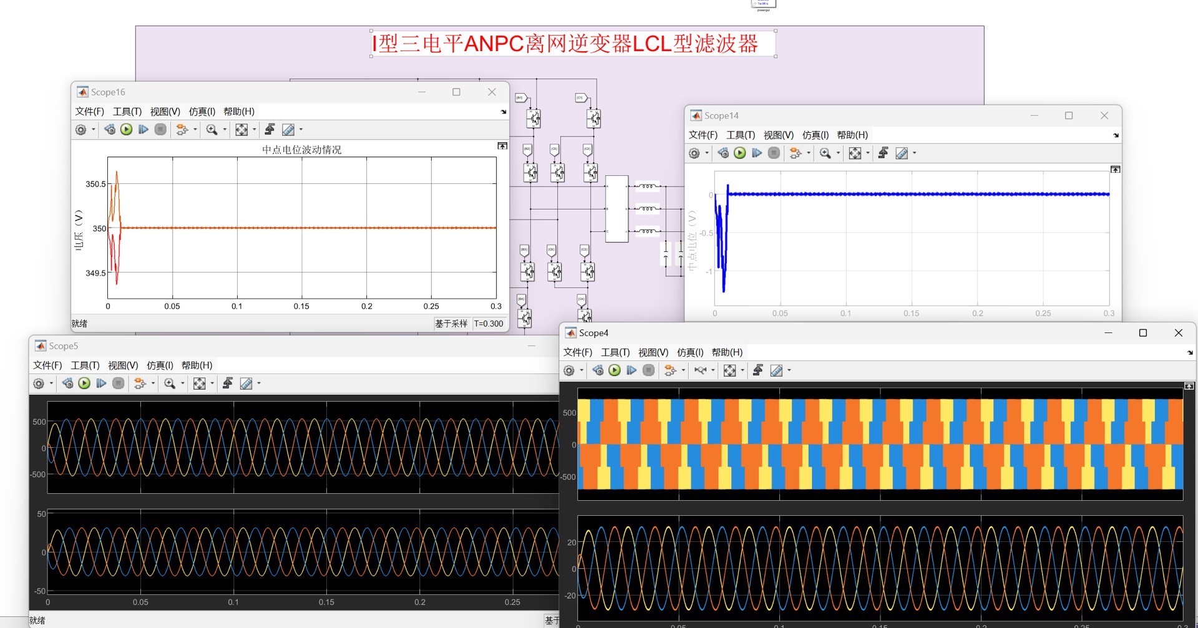Run the simulation from Scope16 toolbar
Viewport: 1198px width, 628px height.
127,129
